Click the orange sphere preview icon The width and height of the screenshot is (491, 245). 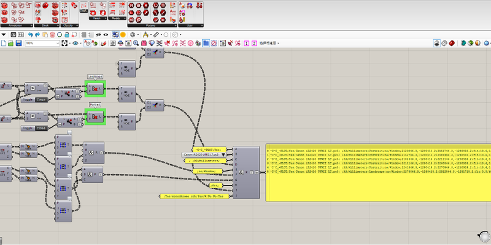[123, 34]
